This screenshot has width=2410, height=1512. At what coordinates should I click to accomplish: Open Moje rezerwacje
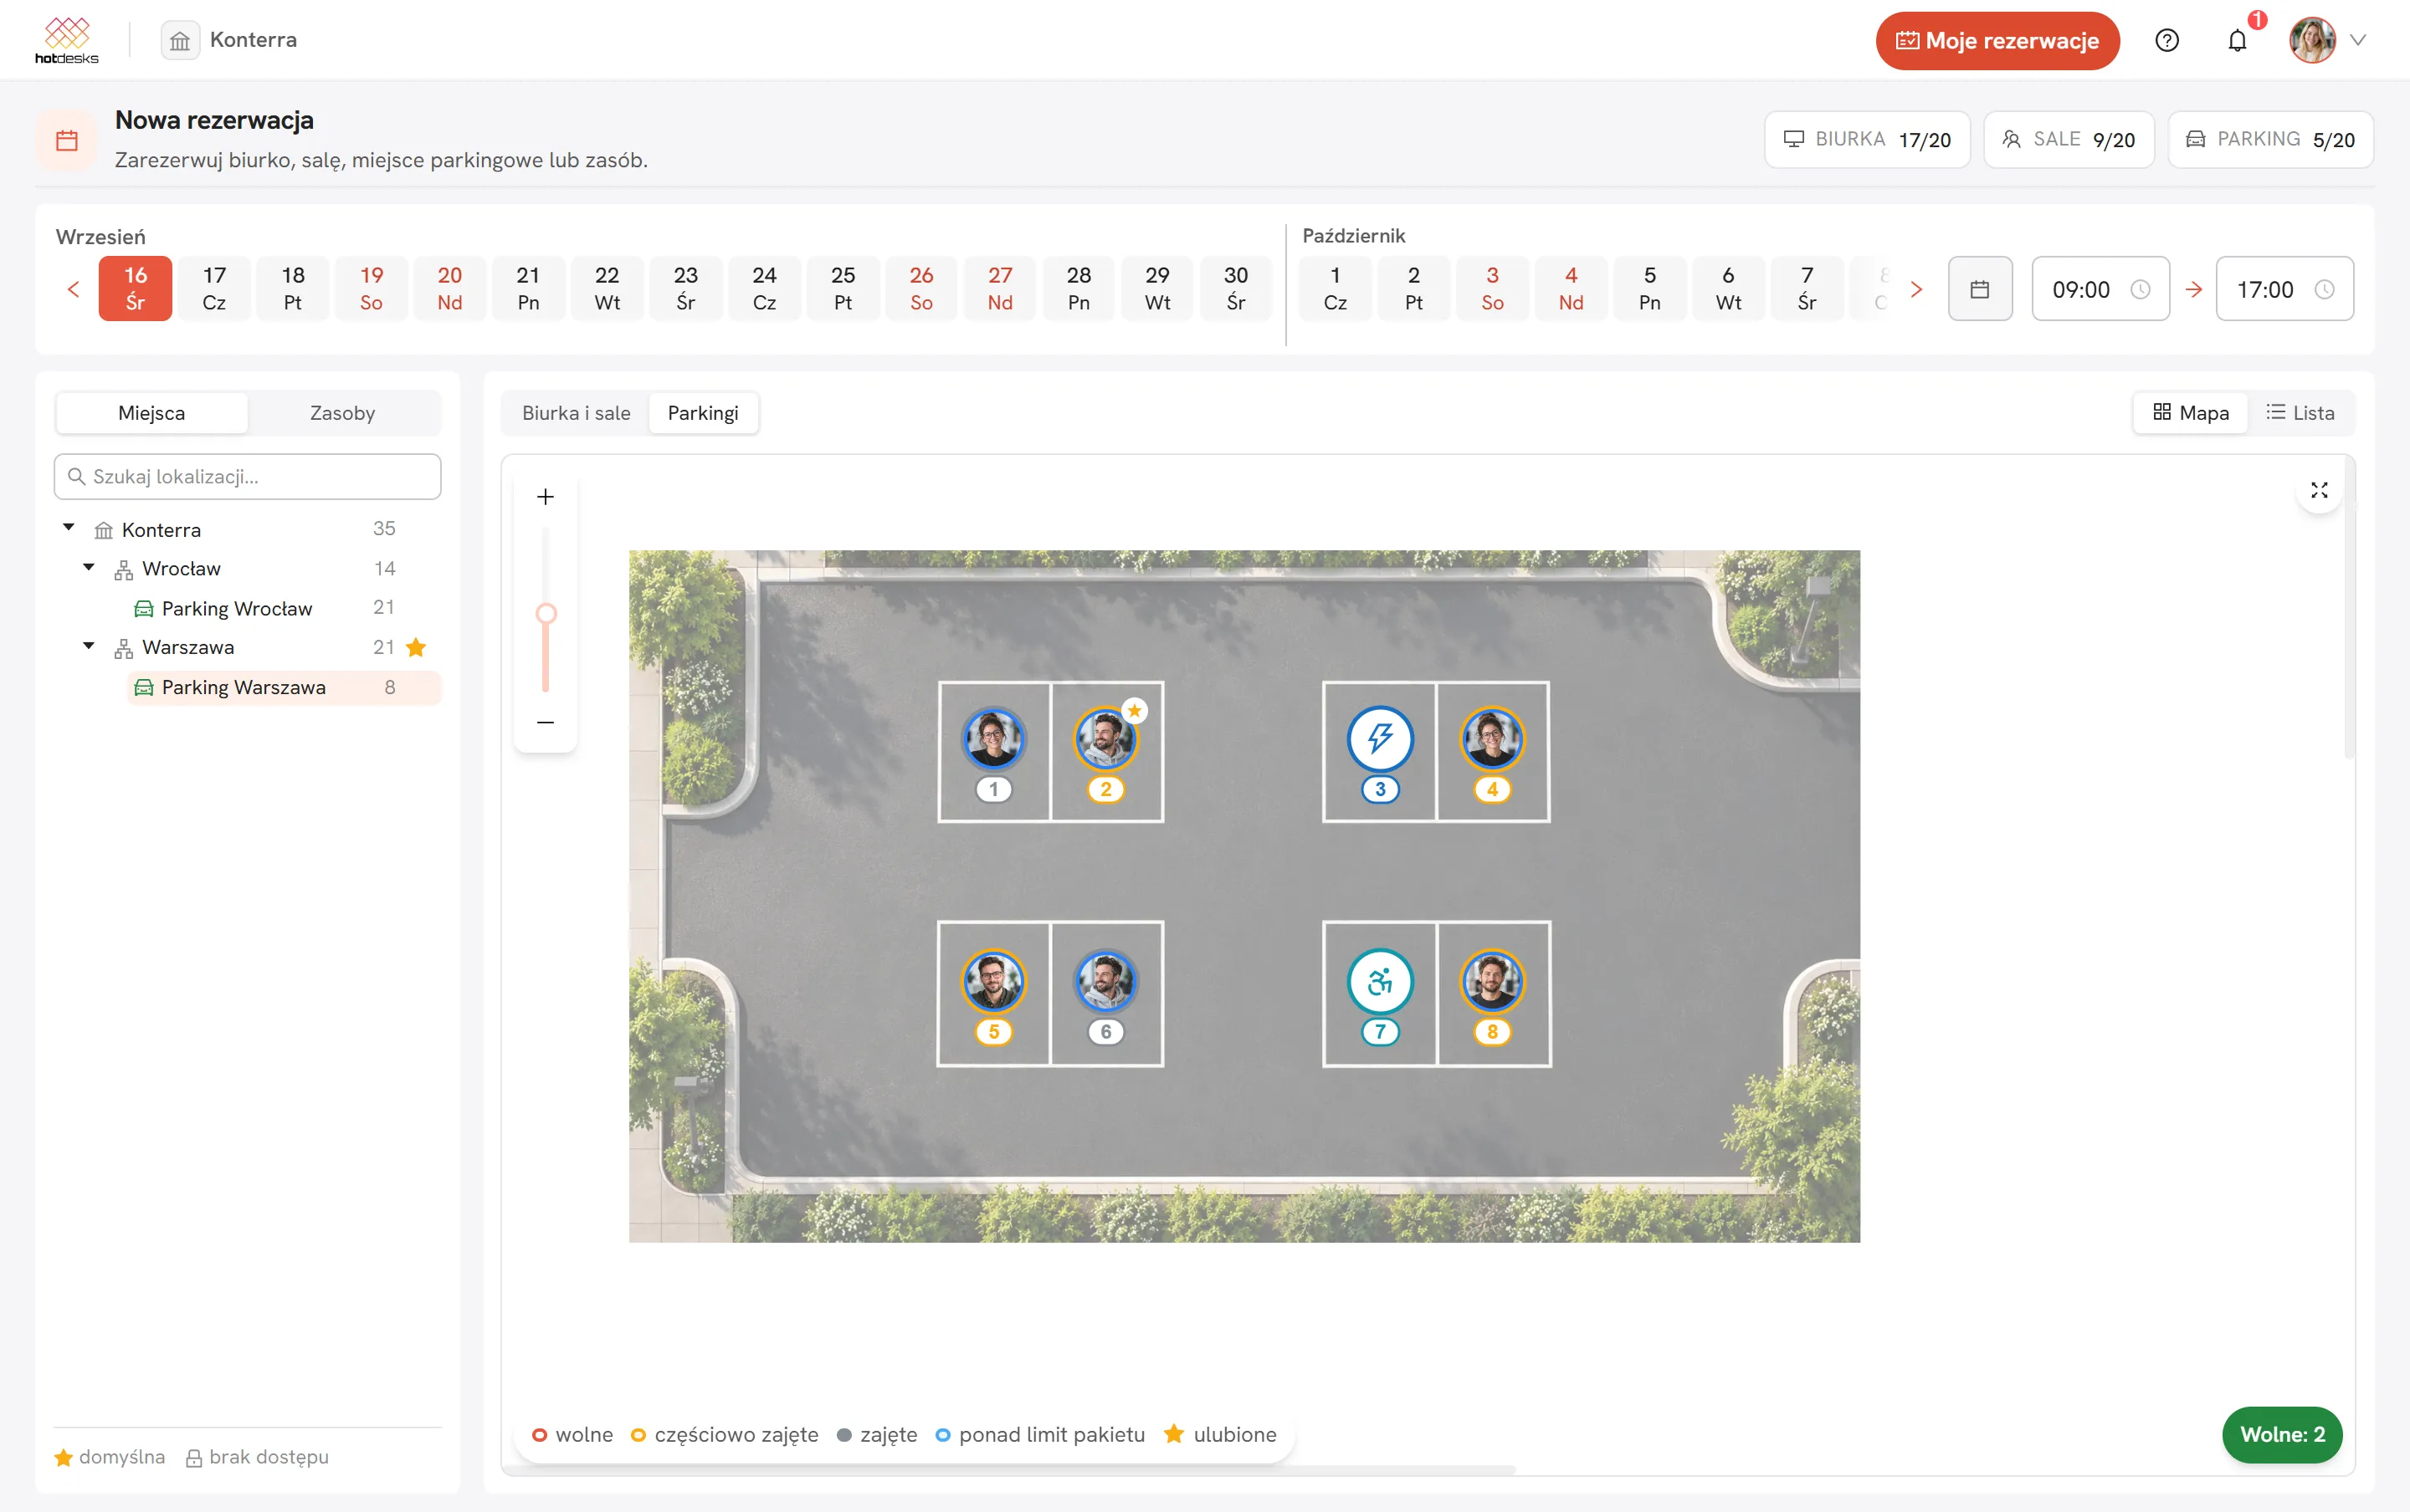coord(1997,40)
